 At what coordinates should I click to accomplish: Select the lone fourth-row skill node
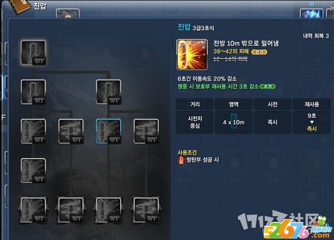pyautogui.click(x=33, y=171)
